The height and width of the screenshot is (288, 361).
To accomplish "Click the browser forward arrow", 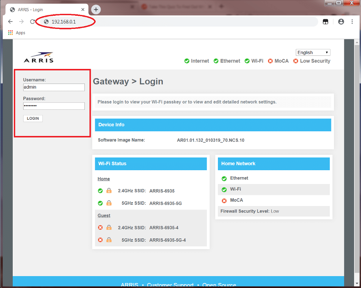I will coord(22,22).
